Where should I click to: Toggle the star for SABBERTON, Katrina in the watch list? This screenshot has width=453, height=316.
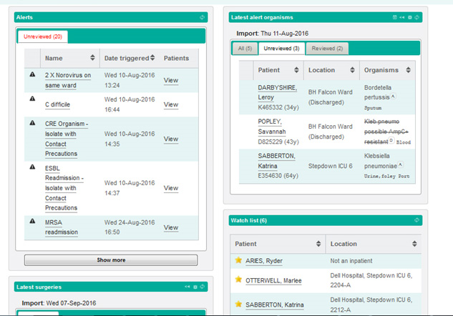point(239,304)
